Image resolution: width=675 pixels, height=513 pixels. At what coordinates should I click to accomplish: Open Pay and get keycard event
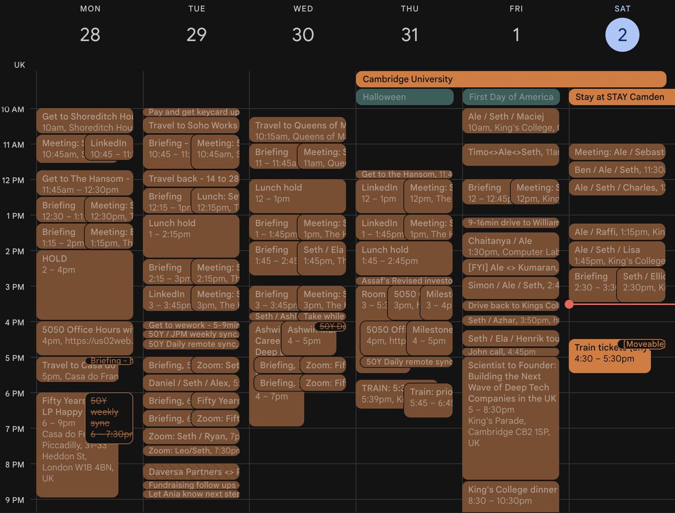pyautogui.click(x=191, y=112)
